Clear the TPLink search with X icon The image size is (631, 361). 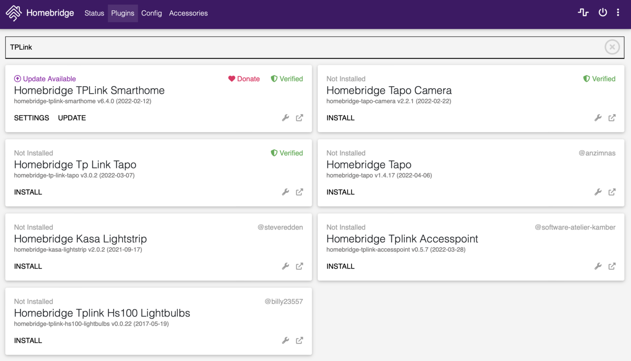pos(612,47)
